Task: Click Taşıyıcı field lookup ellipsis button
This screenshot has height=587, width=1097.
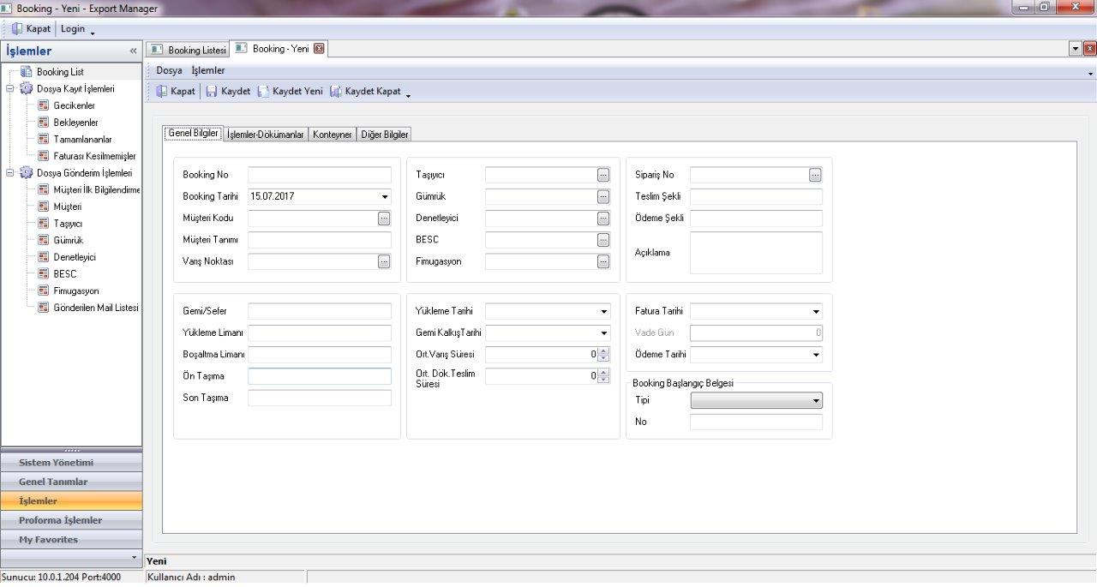Action: coord(603,175)
